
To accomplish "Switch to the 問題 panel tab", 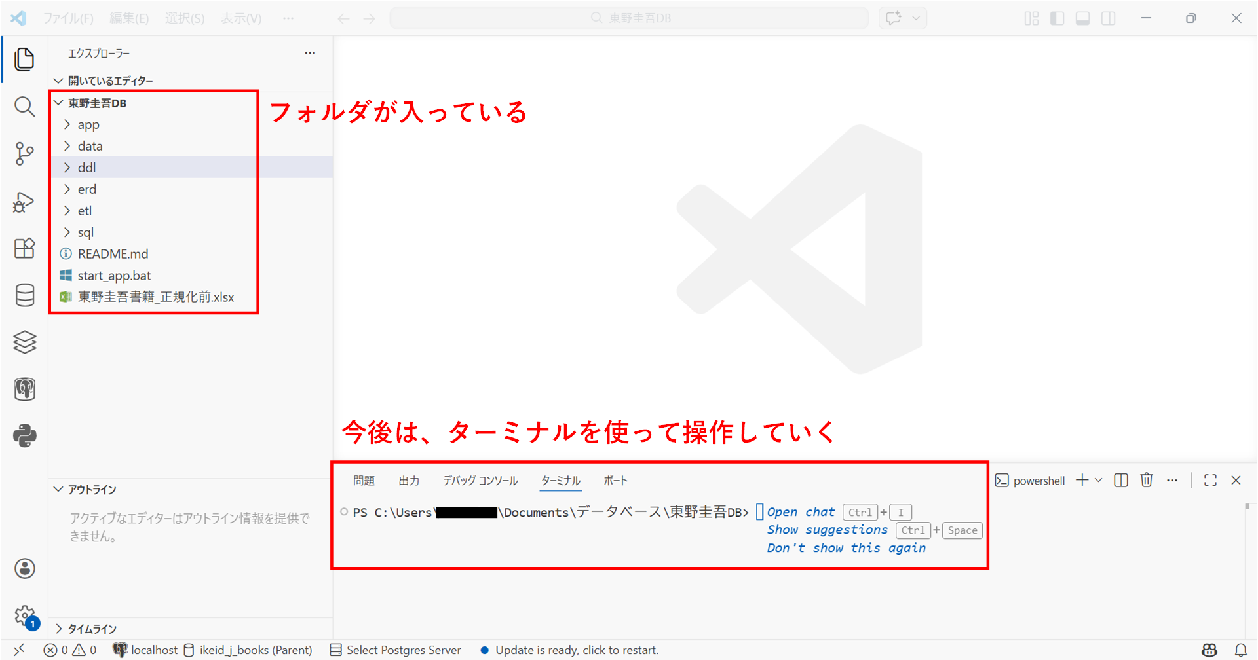I will coord(364,481).
